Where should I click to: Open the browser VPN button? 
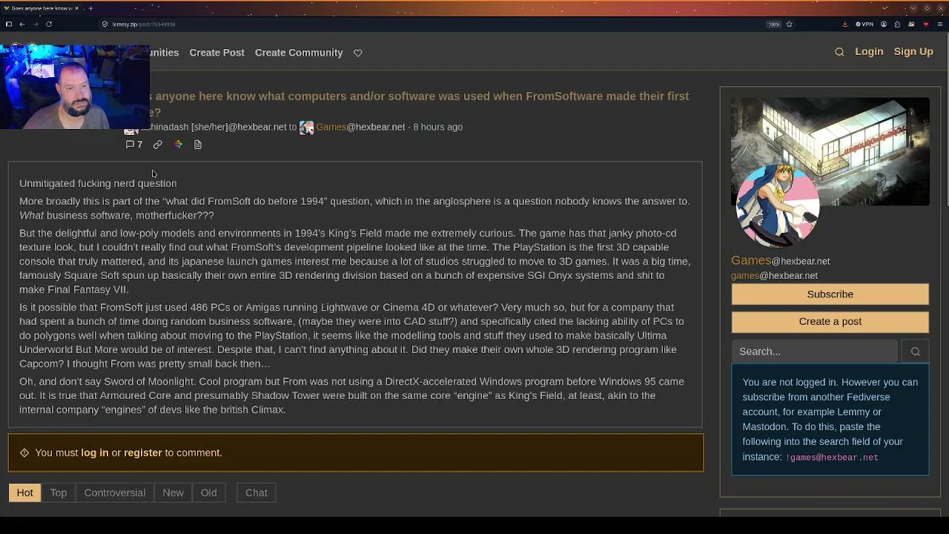pyautogui.click(x=864, y=24)
